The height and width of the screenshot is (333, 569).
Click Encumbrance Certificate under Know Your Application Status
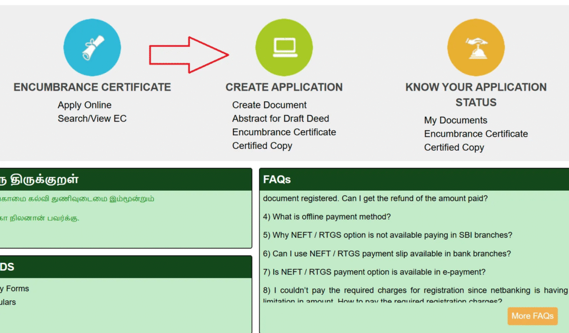476,134
